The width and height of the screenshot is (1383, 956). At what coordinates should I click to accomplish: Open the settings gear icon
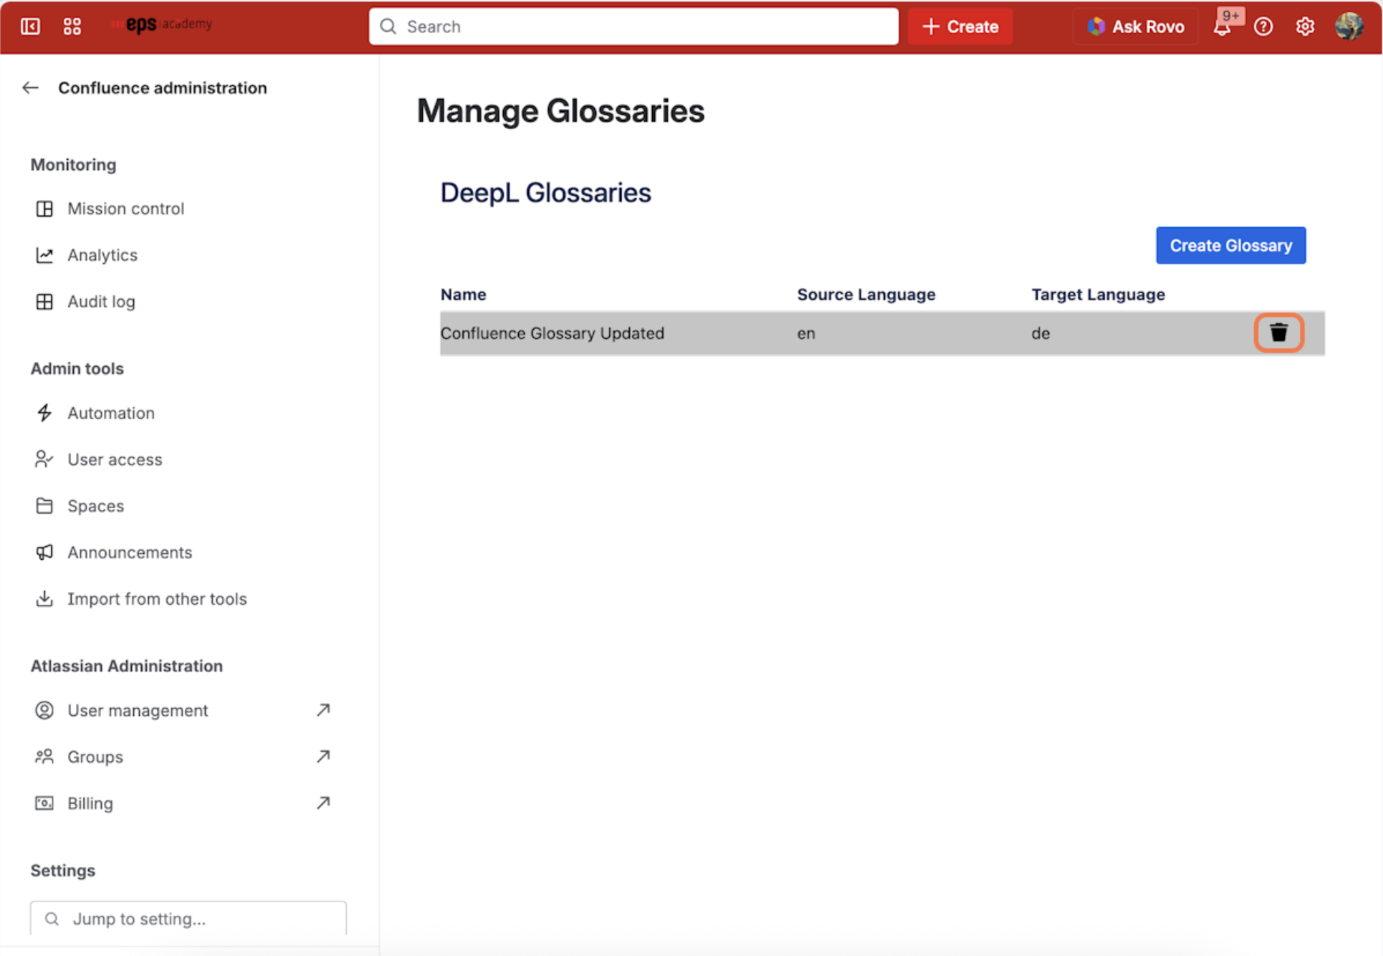1305,27
